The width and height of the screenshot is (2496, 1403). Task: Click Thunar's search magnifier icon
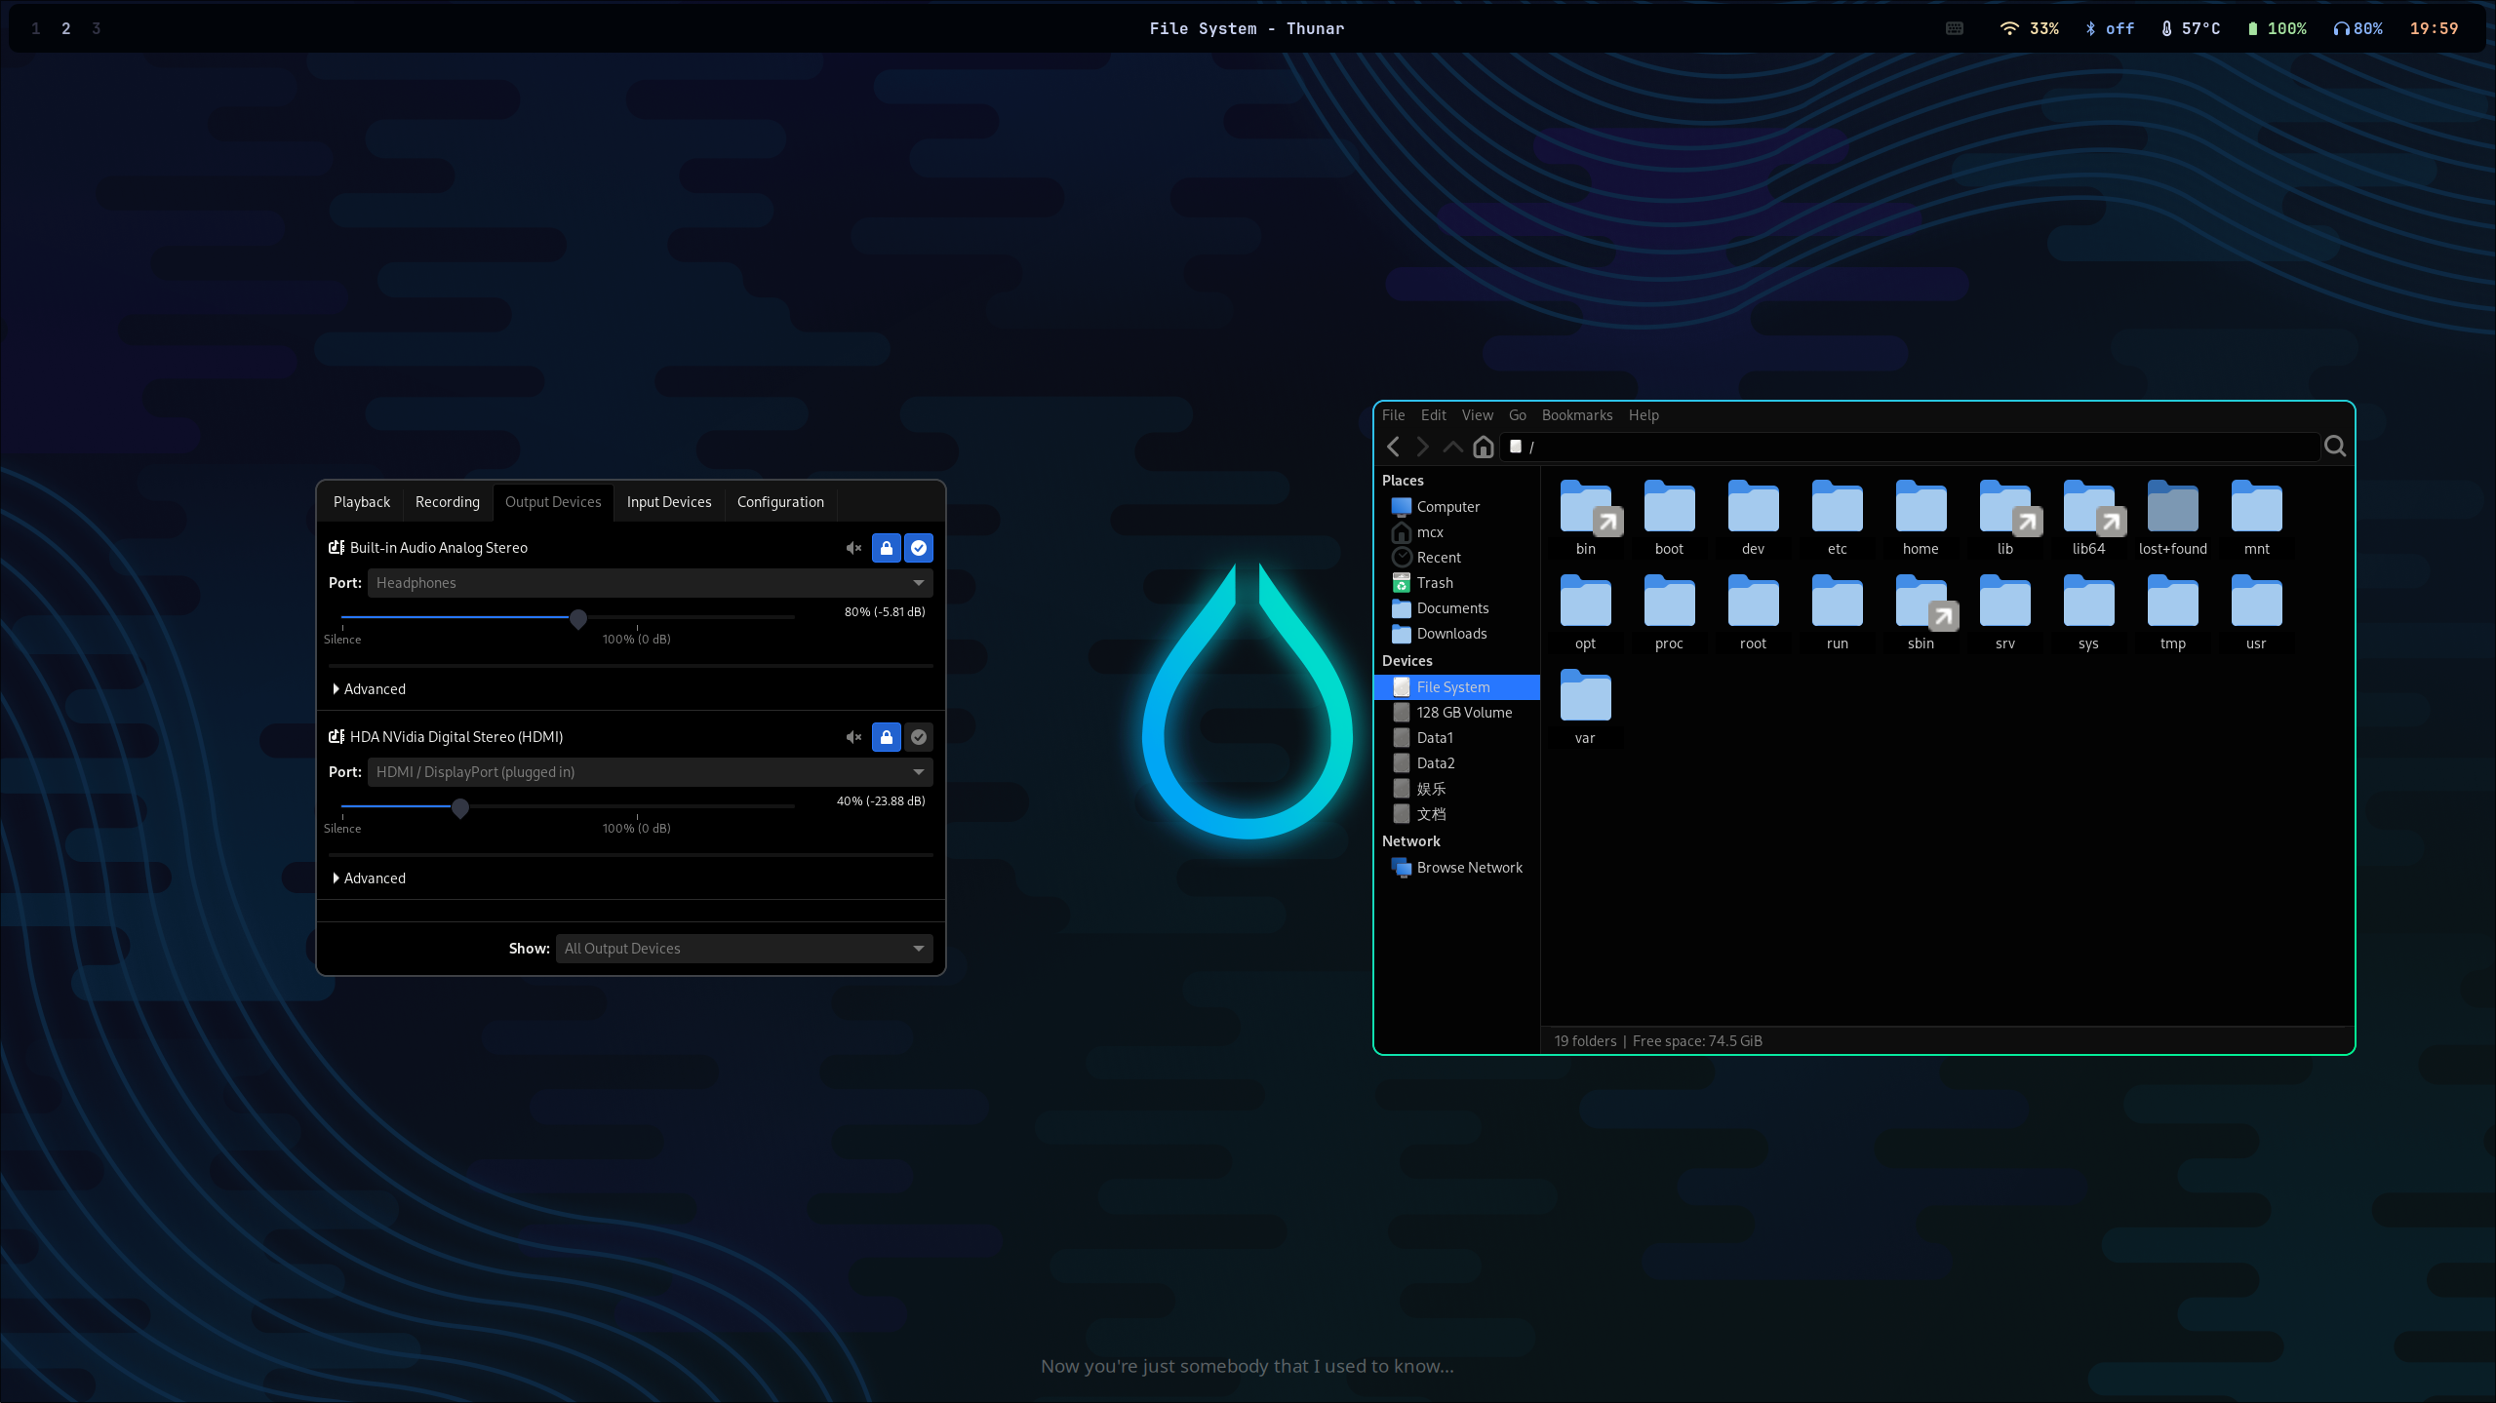[2334, 447]
